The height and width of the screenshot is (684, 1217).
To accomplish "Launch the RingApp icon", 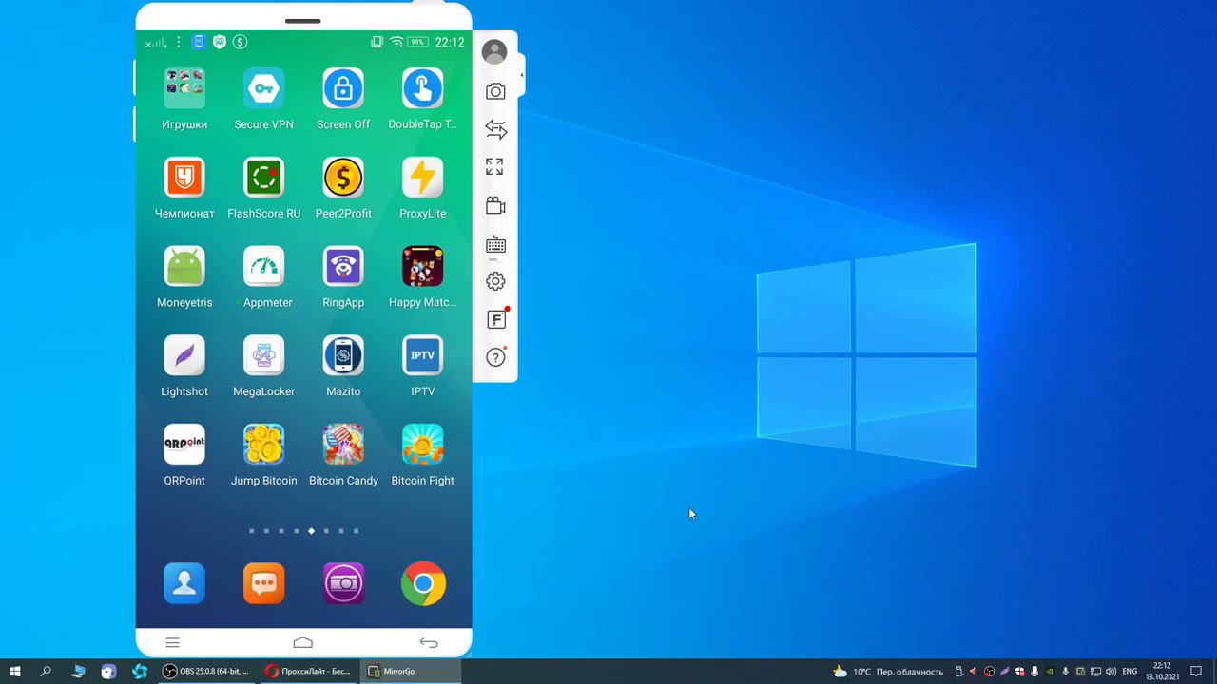I will point(343,267).
